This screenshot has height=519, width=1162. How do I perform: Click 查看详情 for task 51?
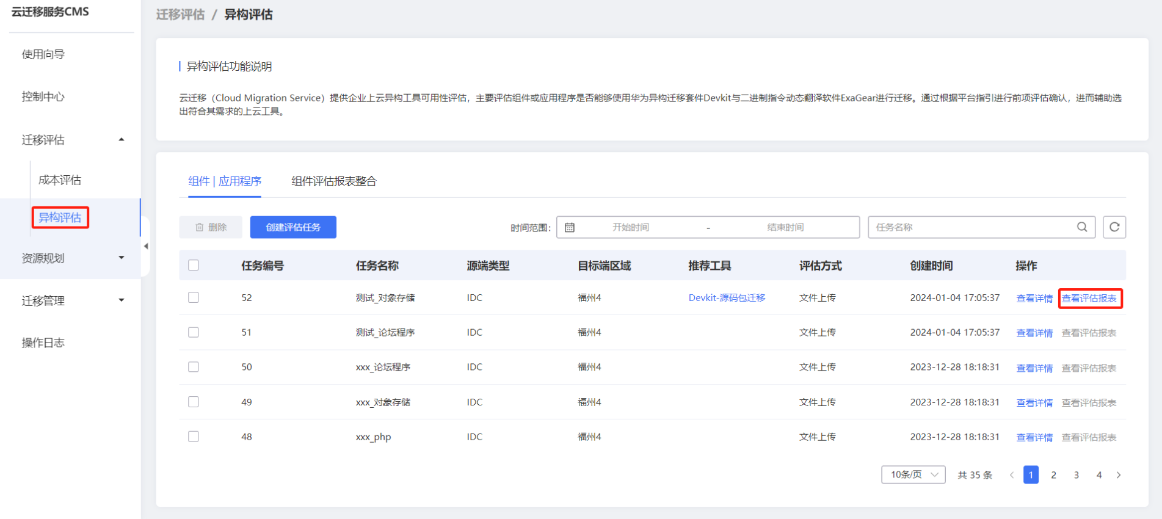1034,333
